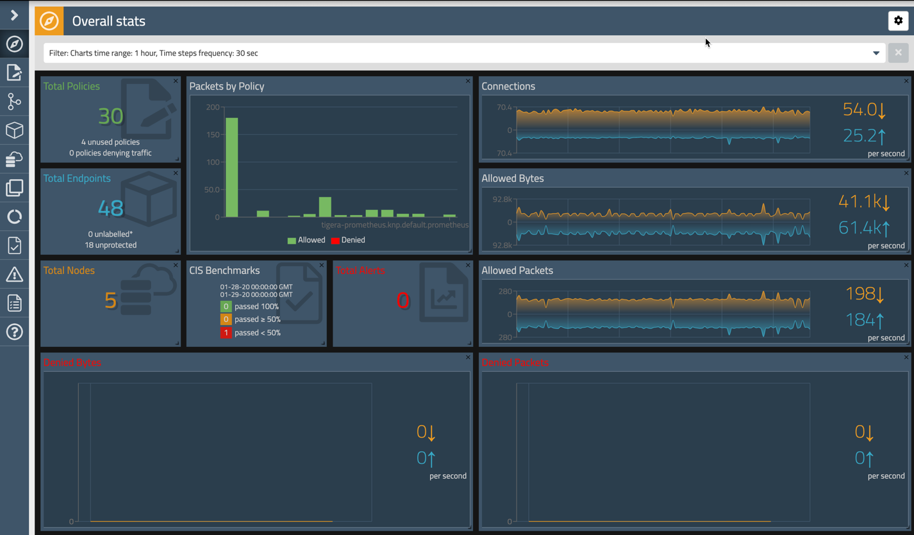Click the orange compass icon beside Overall stats
Viewport: 914px width, 535px height.
pyautogui.click(x=49, y=21)
